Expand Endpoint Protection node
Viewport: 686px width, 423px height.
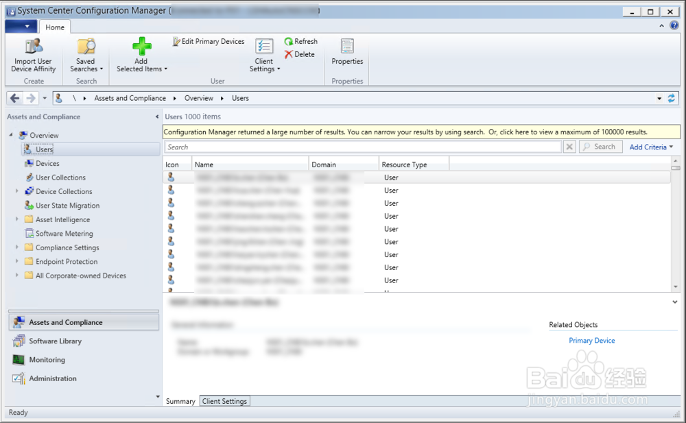click(x=17, y=261)
